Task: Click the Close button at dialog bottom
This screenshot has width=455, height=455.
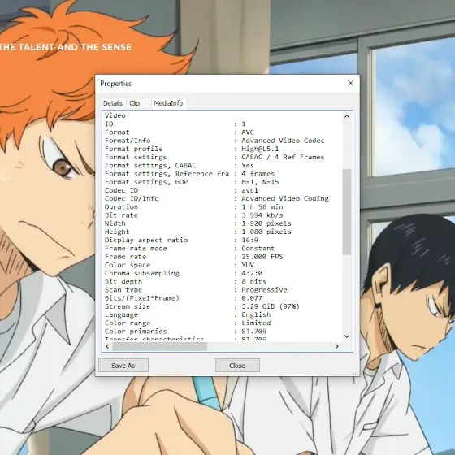Action: tap(237, 366)
